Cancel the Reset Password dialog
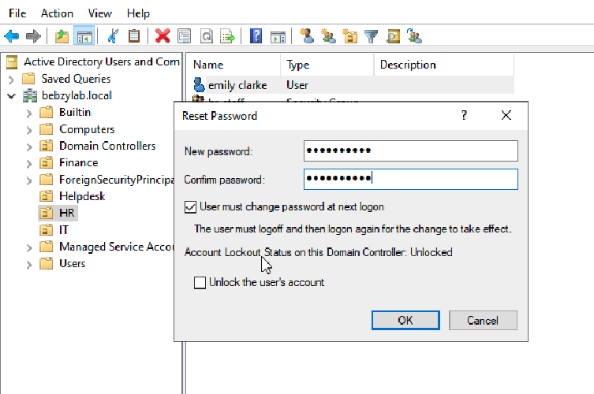 (x=483, y=320)
